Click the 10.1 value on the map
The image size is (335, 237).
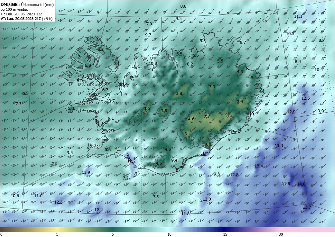pos(136,66)
